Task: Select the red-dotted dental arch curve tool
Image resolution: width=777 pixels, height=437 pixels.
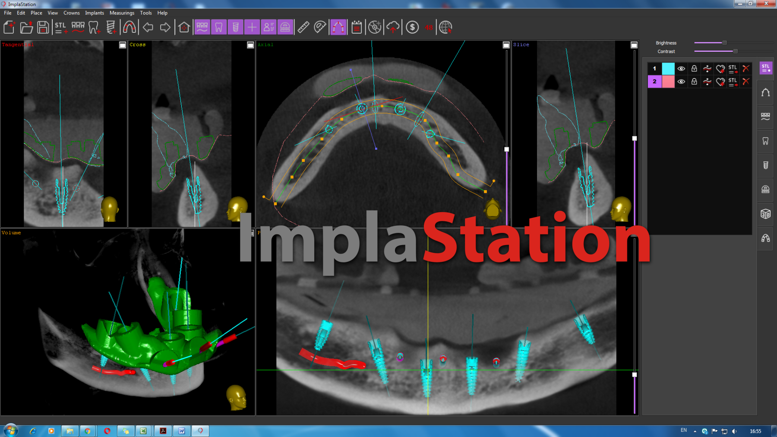Action: coord(129,27)
